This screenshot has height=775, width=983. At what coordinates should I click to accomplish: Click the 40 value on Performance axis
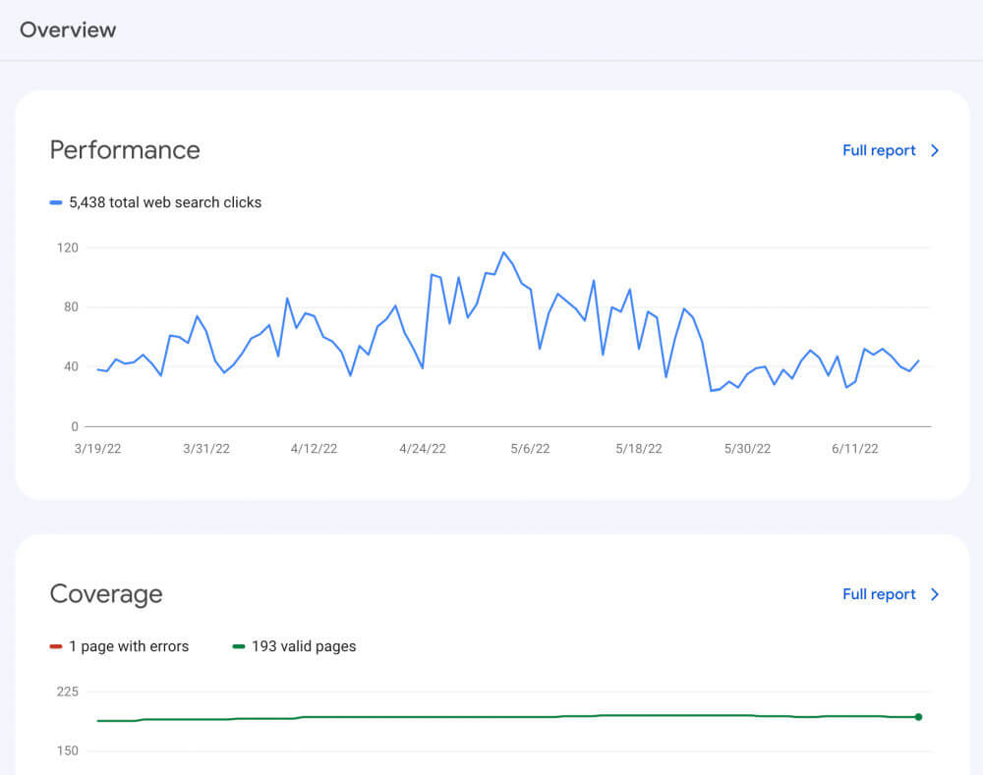pos(71,366)
